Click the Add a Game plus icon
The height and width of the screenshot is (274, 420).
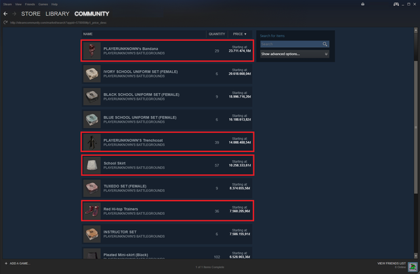coord(6,264)
